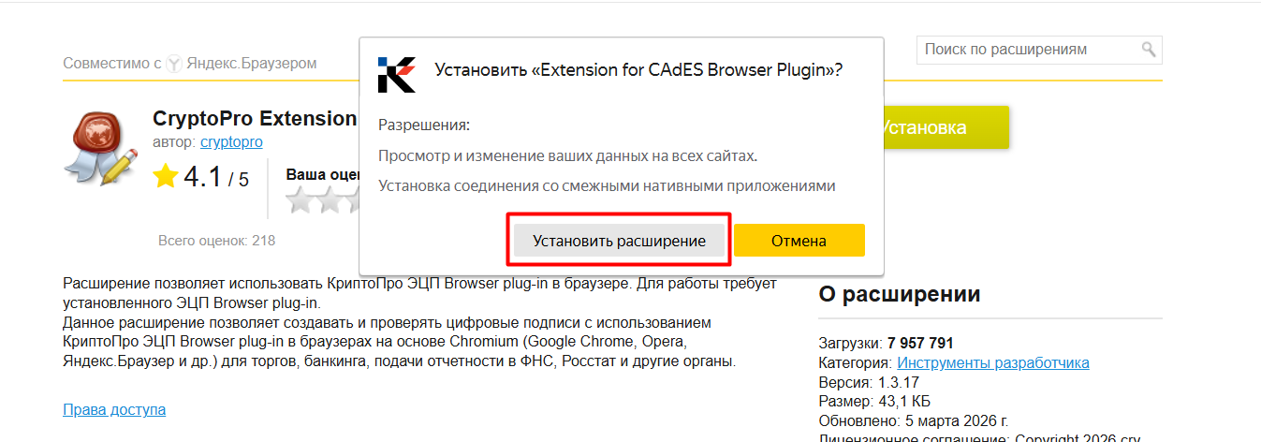Viewport: 1261px width, 442px height.
Task: Open the 'Инструменты разработчика' category link
Action: [x=993, y=362]
